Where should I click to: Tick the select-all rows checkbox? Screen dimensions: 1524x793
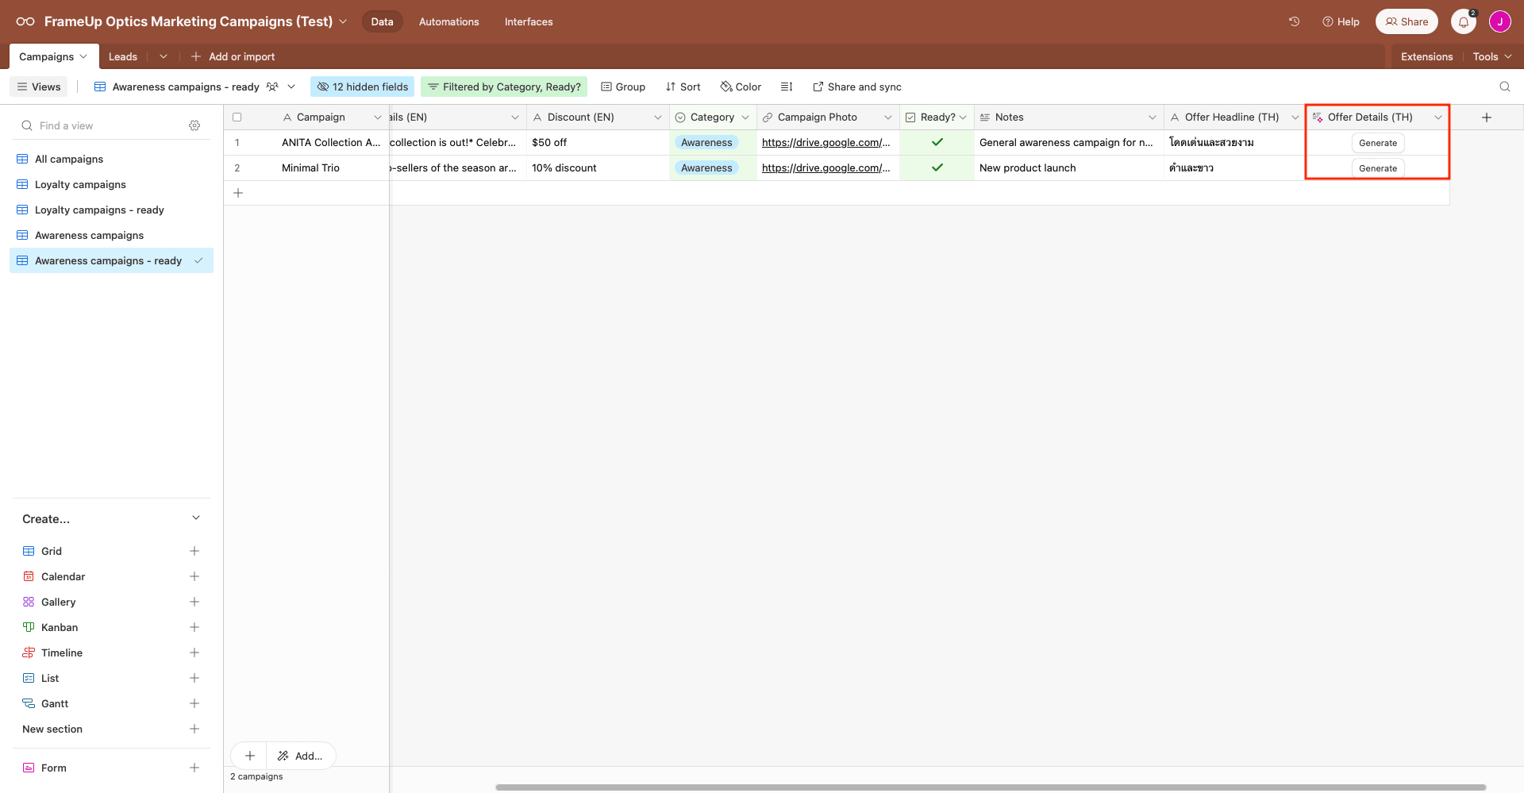tap(237, 117)
